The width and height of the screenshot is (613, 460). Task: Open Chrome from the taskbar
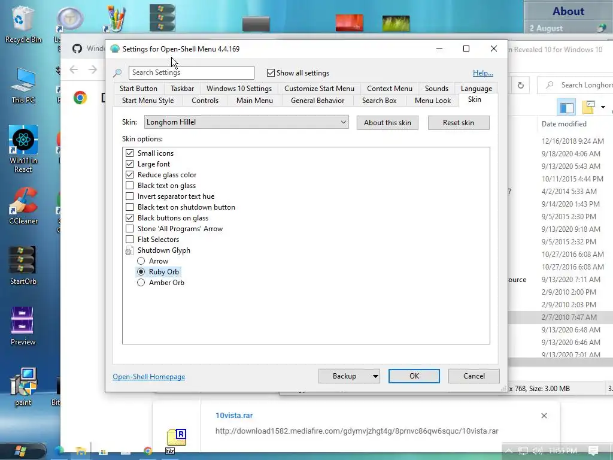(147, 451)
